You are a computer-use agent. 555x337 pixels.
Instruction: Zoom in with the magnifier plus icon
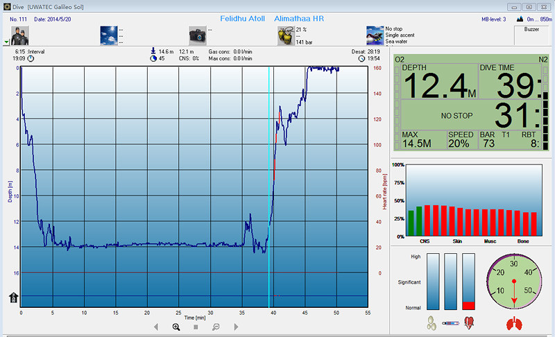click(x=176, y=327)
